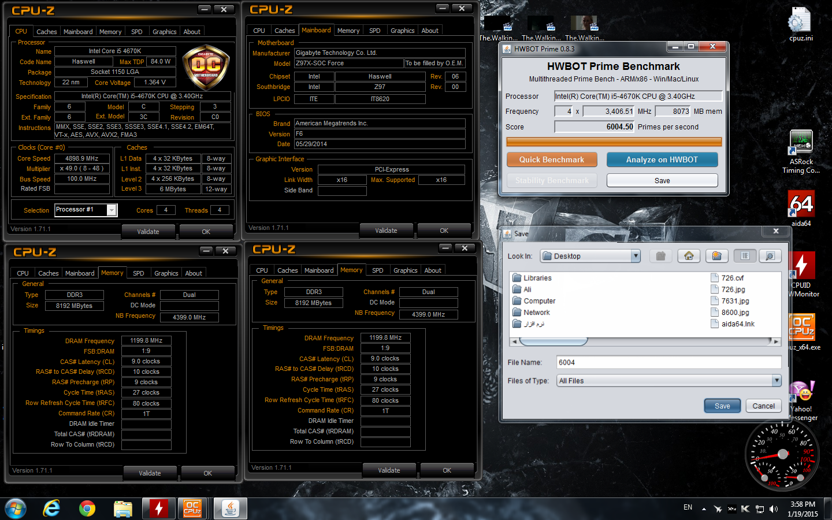This screenshot has height=520, width=832.
Task: Click the File Name input field
Action: pyautogui.click(x=668, y=362)
